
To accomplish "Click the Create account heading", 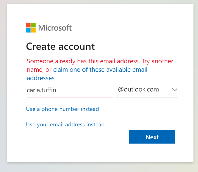I will [60, 46].
